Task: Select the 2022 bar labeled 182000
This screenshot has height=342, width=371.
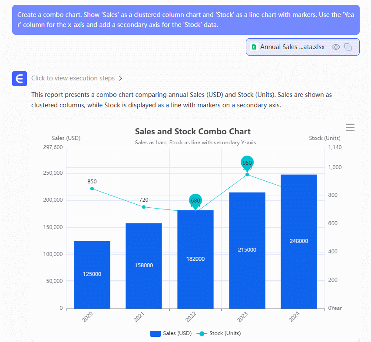Action: click(195, 259)
